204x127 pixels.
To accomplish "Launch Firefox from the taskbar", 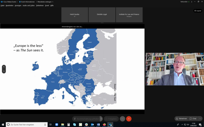I will tap(104, 125).
